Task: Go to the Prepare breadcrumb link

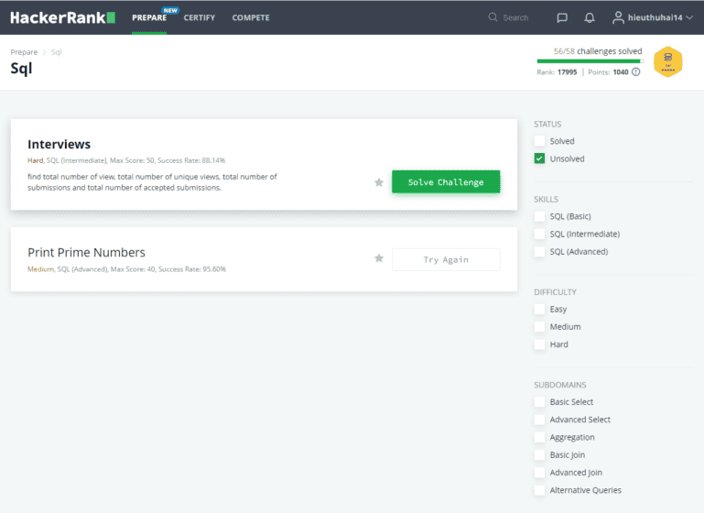Action: pyautogui.click(x=24, y=52)
